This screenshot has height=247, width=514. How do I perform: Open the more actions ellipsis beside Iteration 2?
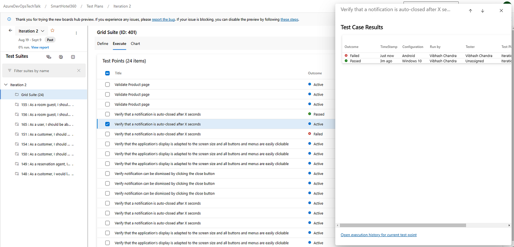(76, 33)
